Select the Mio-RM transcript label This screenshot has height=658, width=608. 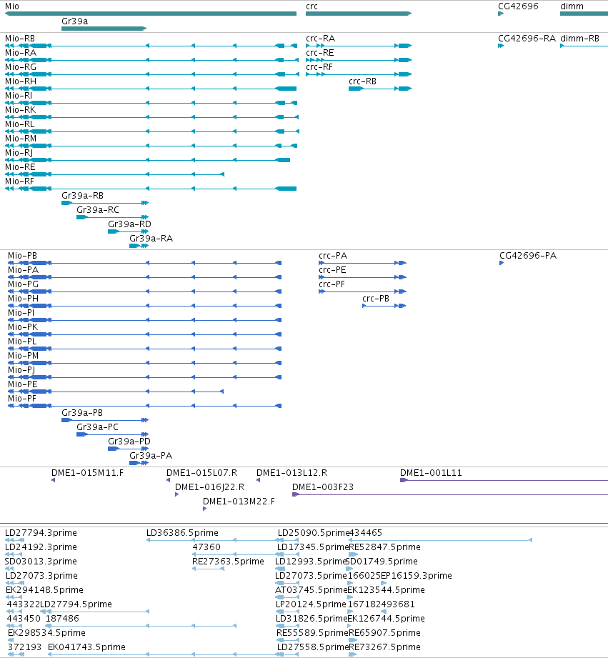coord(21,139)
